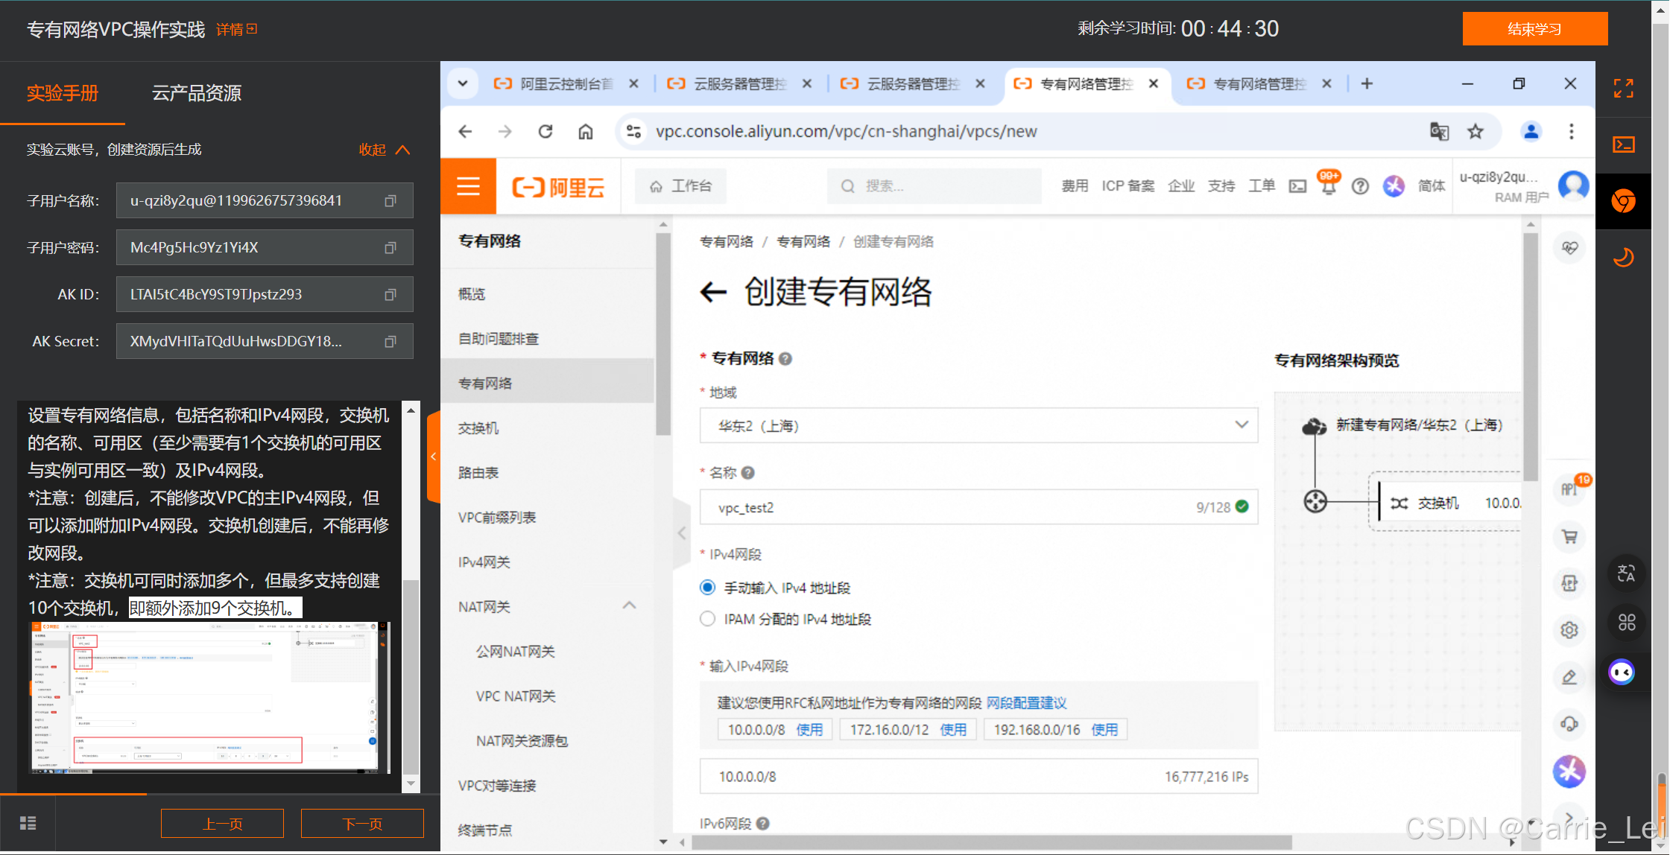This screenshot has width=1670, height=855.
Task: Switch to 实验手册 tab
Action: point(63,93)
